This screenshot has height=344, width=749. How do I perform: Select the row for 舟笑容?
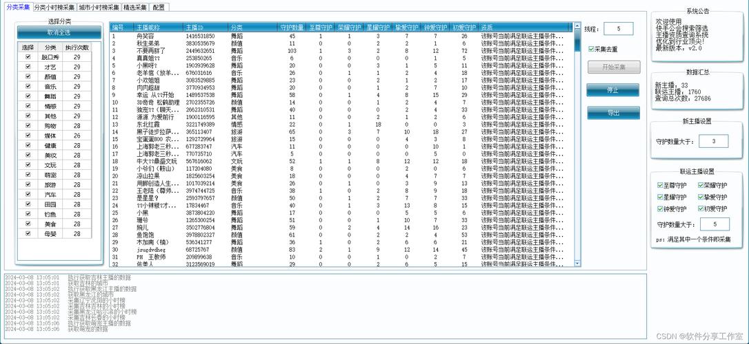(x=341, y=36)
